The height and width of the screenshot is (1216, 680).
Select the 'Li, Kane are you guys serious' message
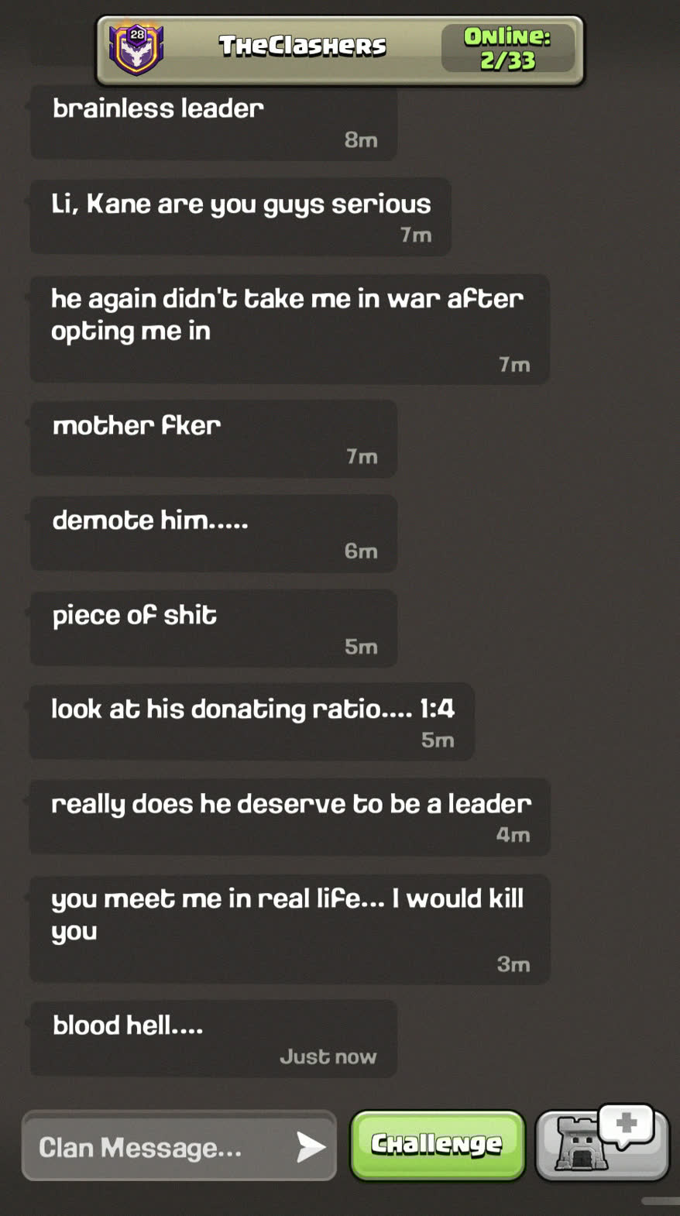pyautogui.click(x=240, y=216)
